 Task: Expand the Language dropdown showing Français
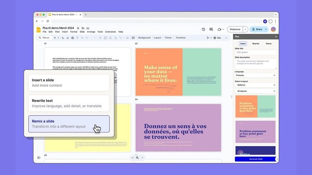255,75
